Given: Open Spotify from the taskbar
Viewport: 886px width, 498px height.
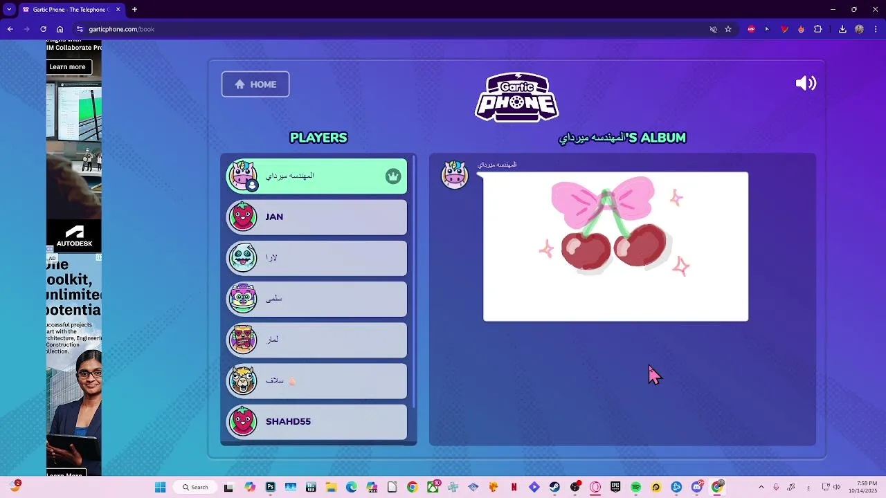Looking at the screenshot, I should [x=636, y=488].
